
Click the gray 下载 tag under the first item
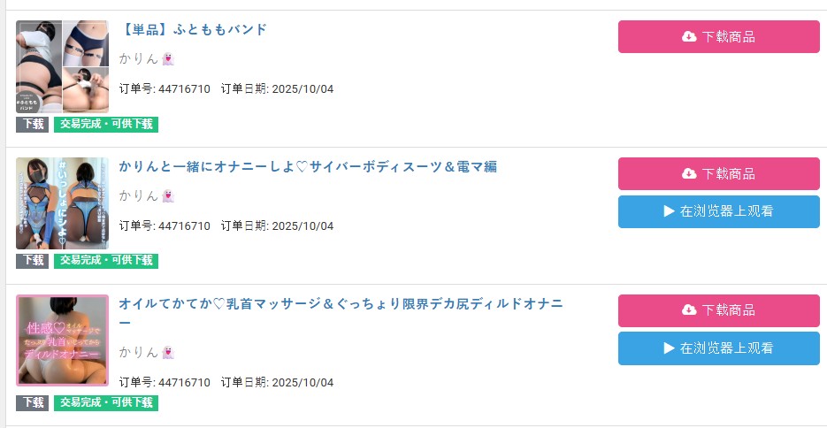(33, 125)
